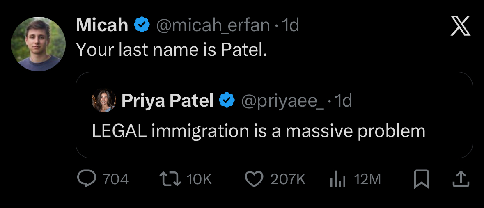Bookmark this tweet

(x=421, y=179)
